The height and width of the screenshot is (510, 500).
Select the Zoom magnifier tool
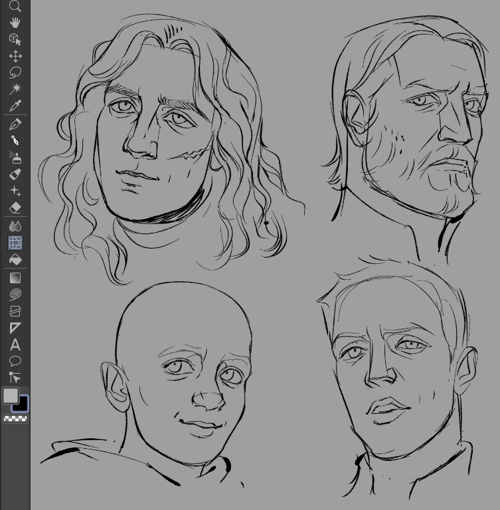tap(15, 6)
